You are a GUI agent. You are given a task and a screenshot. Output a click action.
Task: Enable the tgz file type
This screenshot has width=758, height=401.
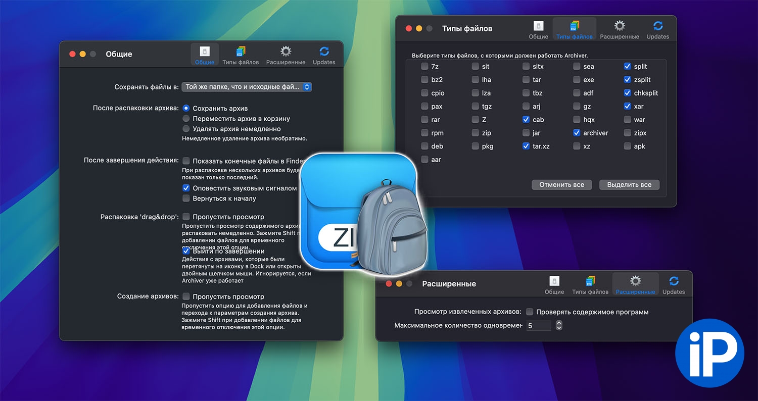[x=476, y=106]
